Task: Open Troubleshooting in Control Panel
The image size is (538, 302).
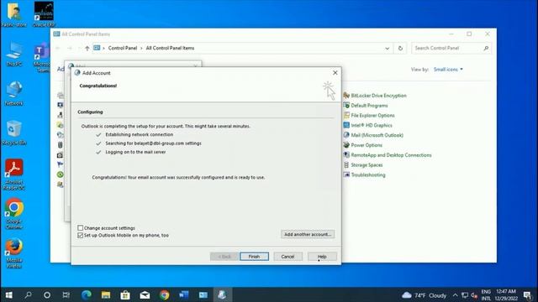Action: [368, 175]
